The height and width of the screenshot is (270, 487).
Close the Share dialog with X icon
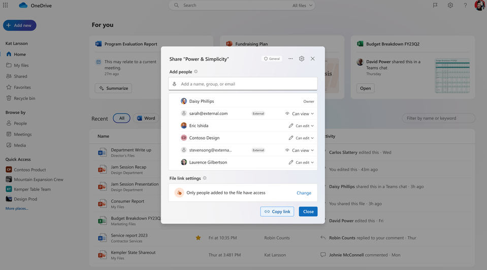coord(313,59)
